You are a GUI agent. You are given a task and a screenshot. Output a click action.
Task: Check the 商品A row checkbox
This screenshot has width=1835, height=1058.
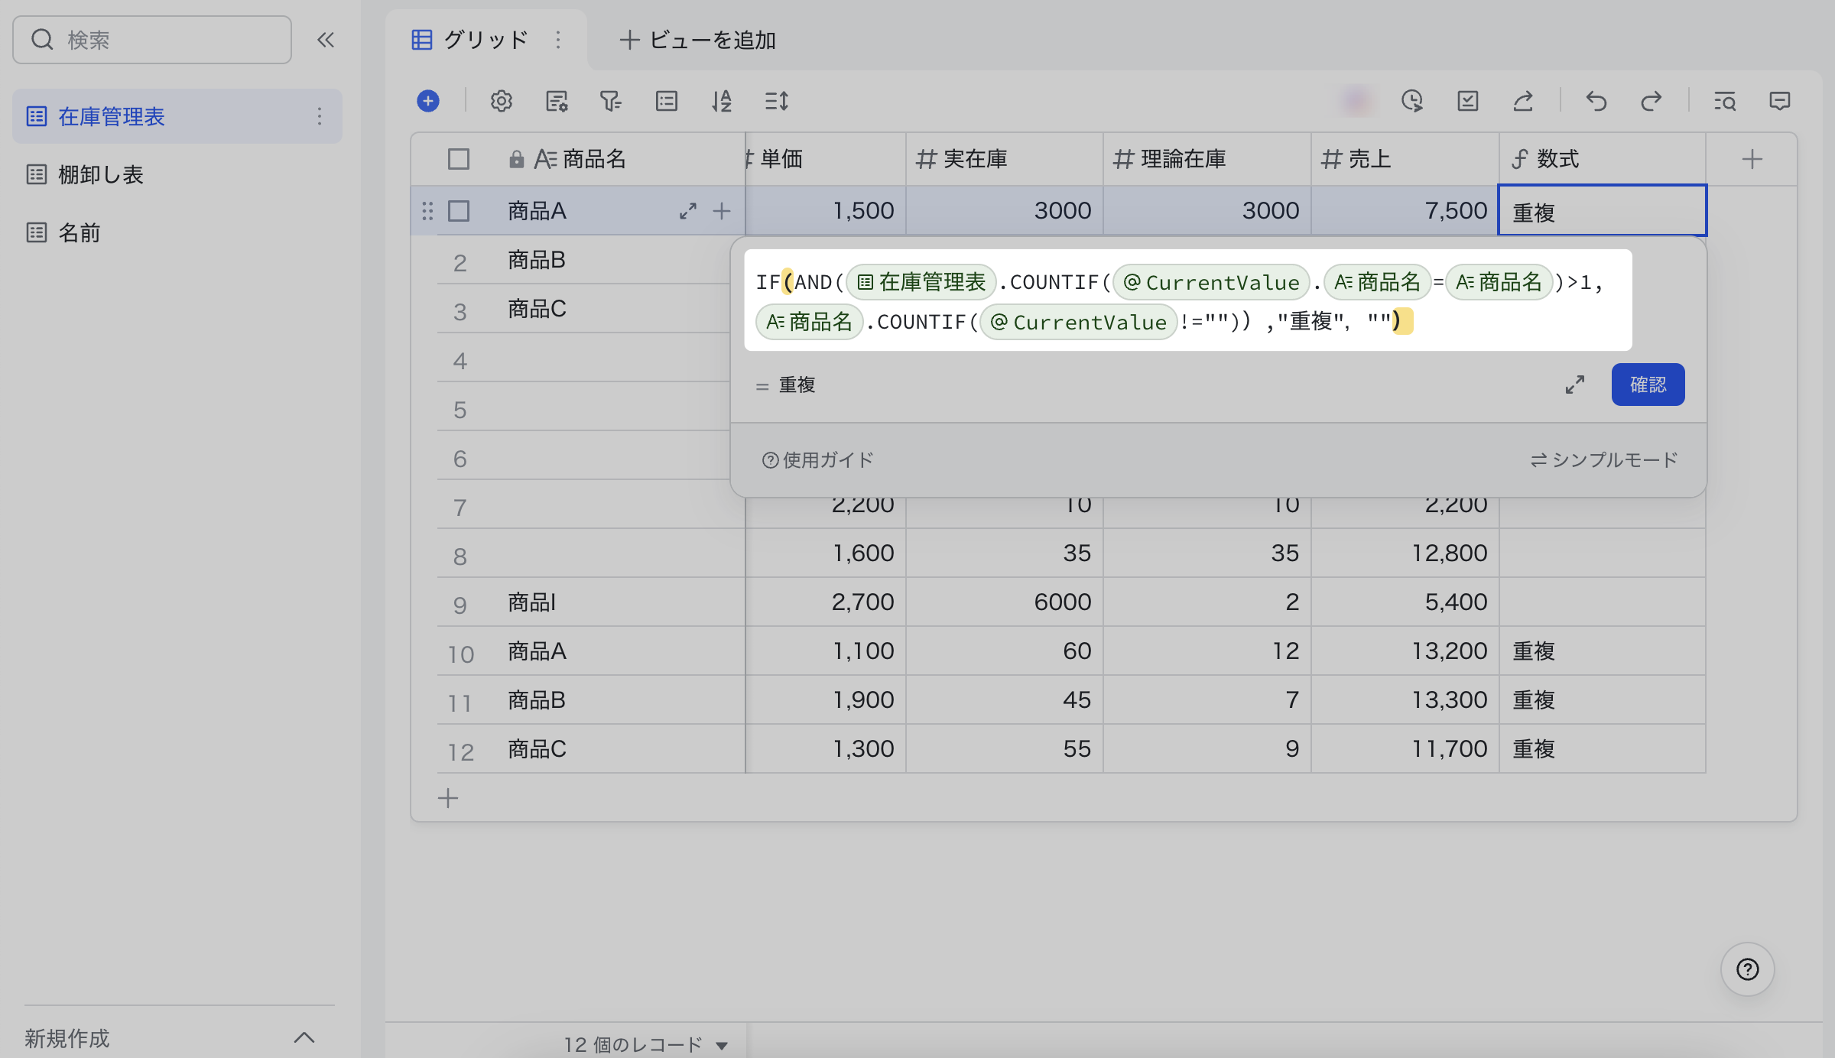(459, 211)
